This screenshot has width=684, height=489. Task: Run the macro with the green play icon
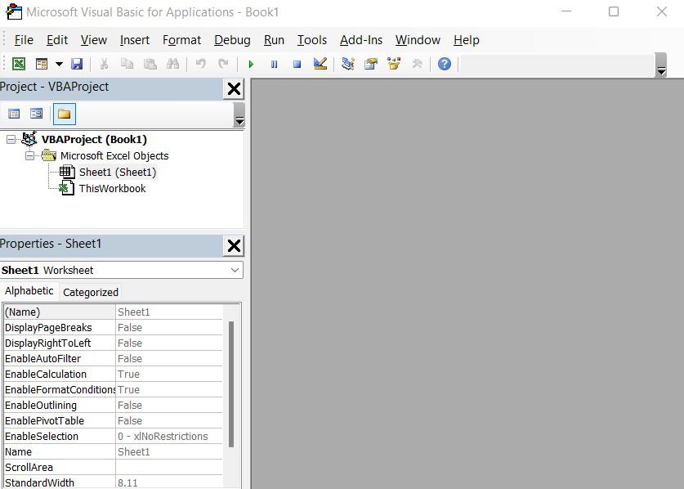coord(251,64)
